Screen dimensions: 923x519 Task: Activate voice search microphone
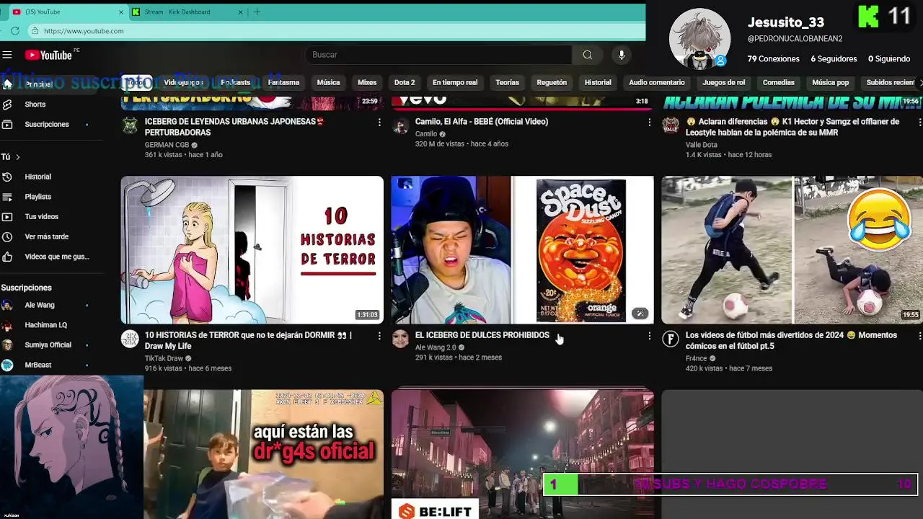(621, 55)
